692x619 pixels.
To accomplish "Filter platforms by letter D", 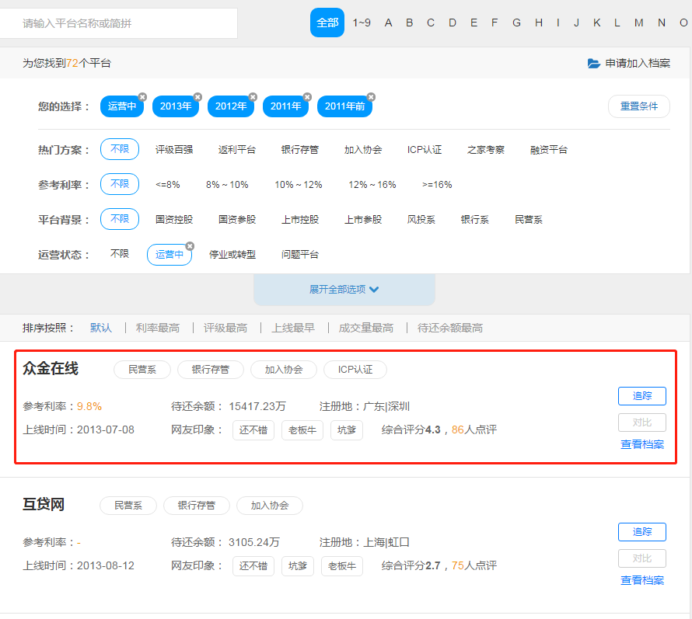I will click(453, 23).
